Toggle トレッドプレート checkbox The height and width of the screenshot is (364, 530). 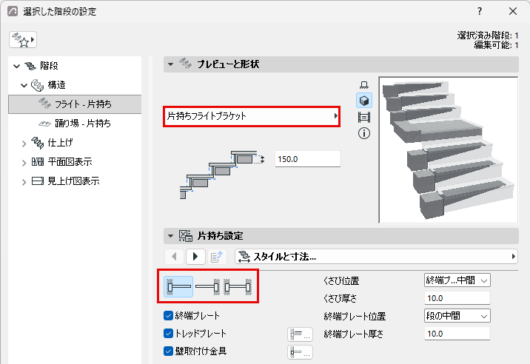point(168,334)
